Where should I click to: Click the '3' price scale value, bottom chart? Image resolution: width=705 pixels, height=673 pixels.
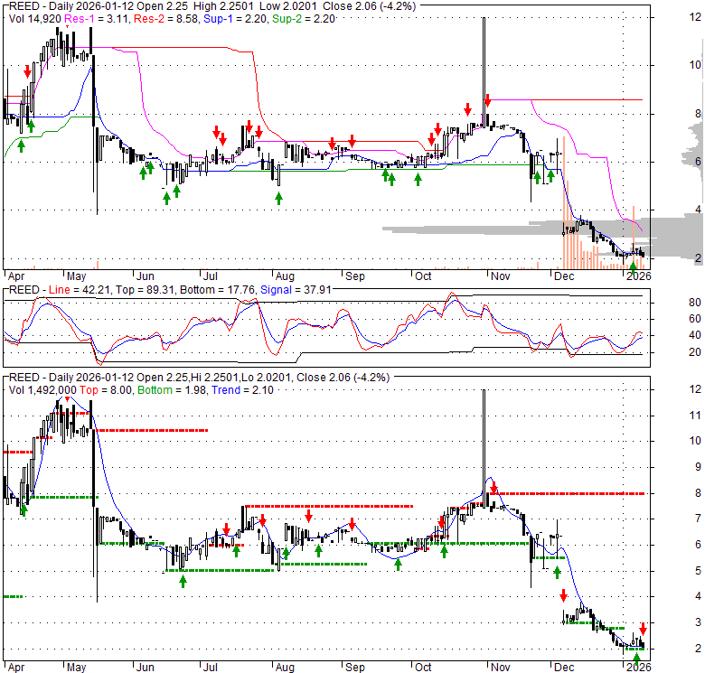(699, 622)
